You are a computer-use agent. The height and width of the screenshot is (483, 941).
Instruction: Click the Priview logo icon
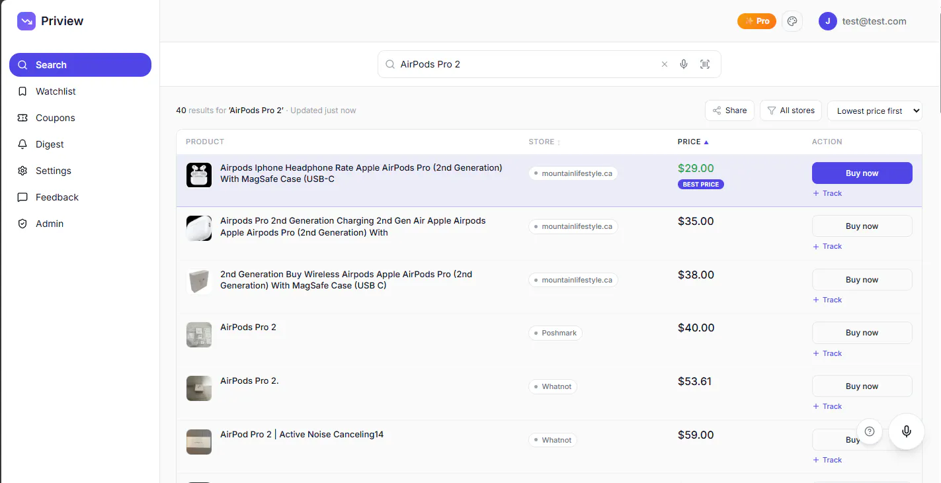26,21
